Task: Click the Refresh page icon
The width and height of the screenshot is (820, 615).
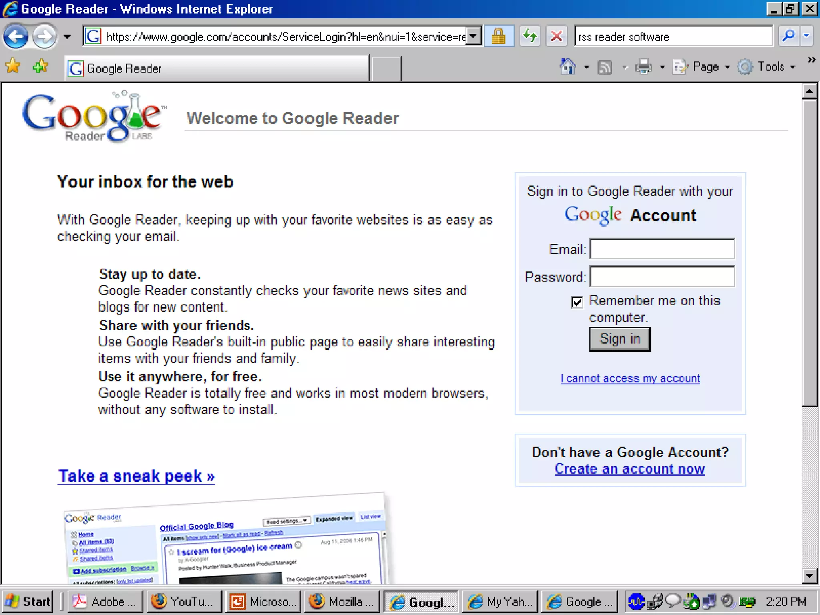Action: pos(530,36)
